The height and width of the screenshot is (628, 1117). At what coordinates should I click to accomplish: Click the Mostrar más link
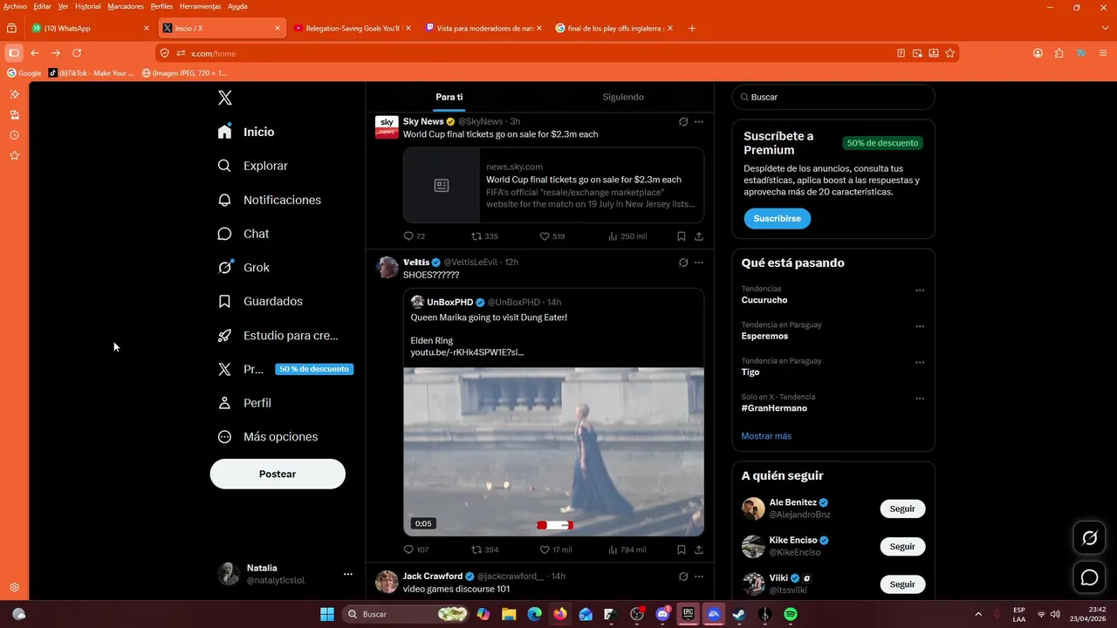pyautogui.click(x=766, y=436)
